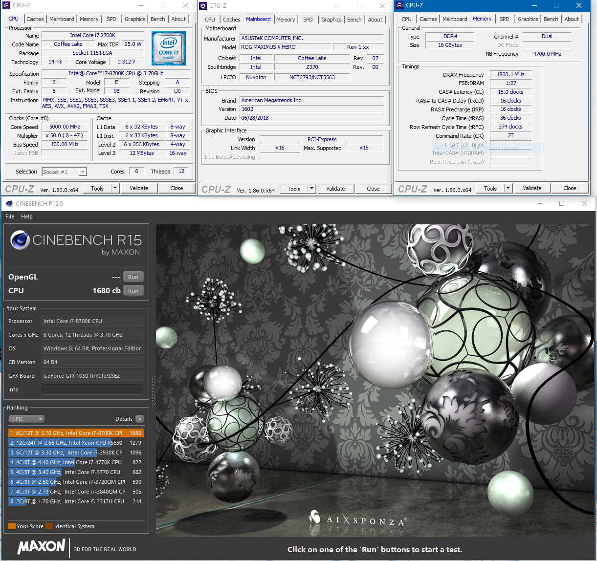Click the AIXSPONZA logo in the render

click(358, 519)
